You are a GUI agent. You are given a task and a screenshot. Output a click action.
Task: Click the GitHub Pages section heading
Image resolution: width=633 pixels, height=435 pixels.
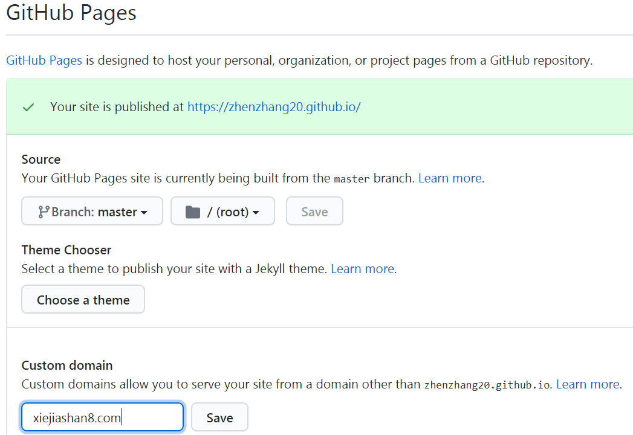tap(71, 13)
